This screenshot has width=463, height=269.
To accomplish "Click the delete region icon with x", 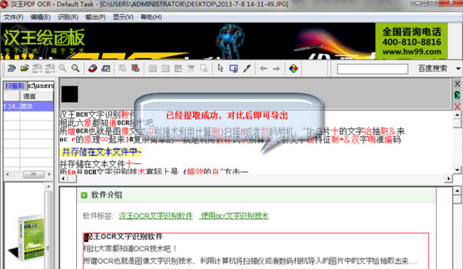I will pos(204,69).
